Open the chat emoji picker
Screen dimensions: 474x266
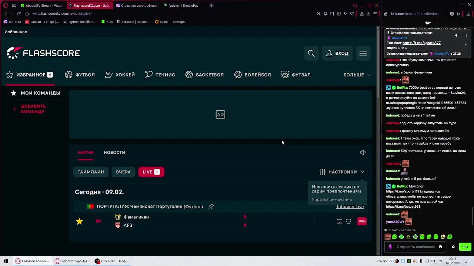tap(440, 247)
